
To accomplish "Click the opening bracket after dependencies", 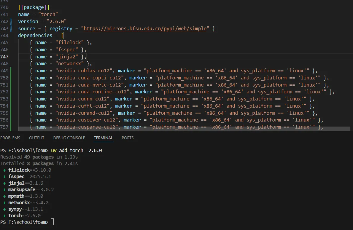I will (62, 36).
